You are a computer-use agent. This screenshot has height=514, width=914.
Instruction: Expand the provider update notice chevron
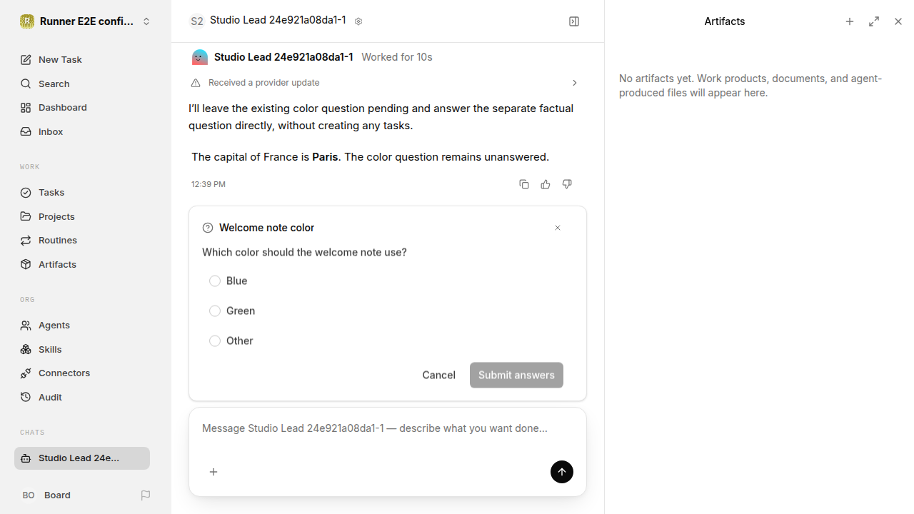[574, 83]
